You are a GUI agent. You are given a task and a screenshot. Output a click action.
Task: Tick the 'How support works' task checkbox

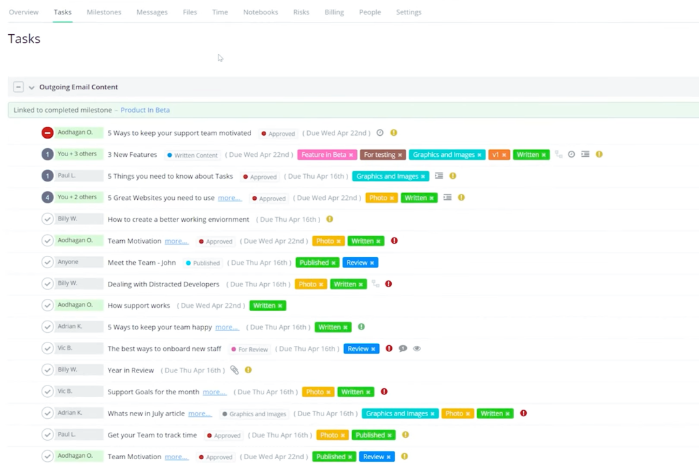coord(47,305)
